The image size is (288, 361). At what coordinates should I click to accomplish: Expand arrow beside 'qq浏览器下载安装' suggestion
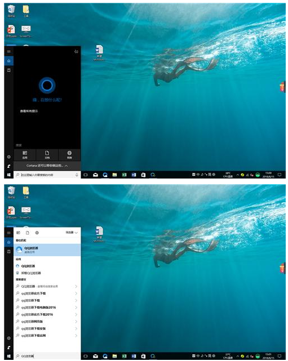coord(76,328)
